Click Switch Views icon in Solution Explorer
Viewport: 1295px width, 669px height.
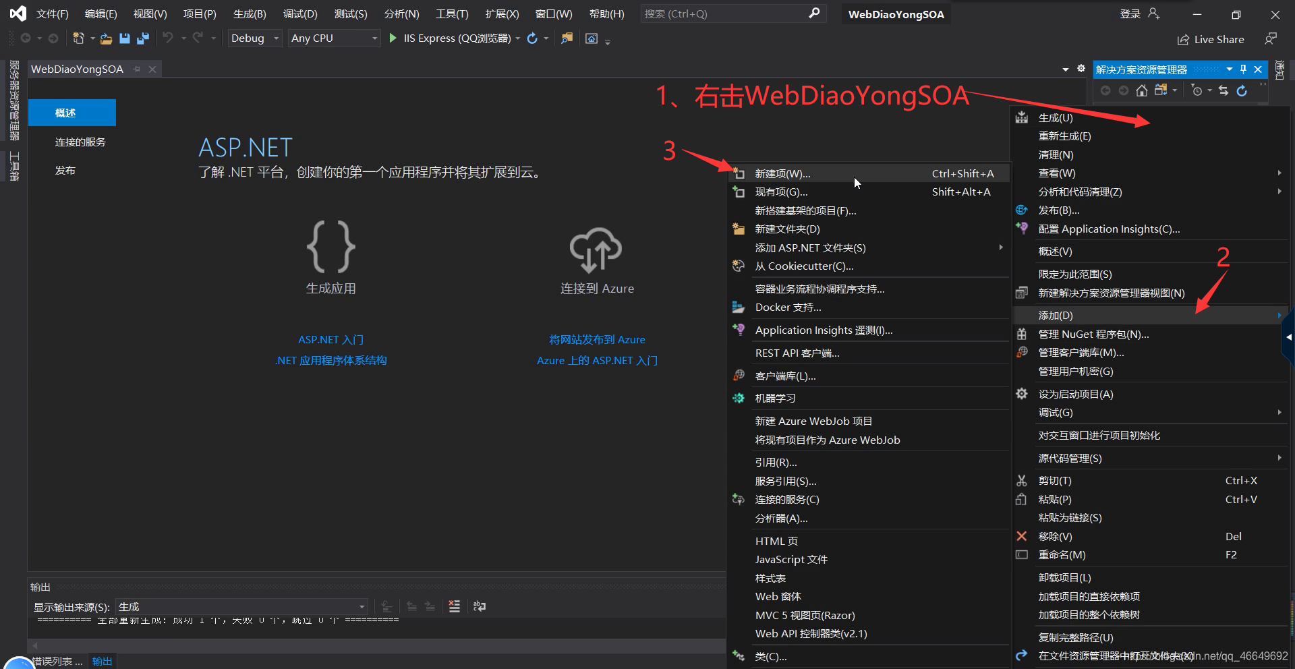(1160, 90)
